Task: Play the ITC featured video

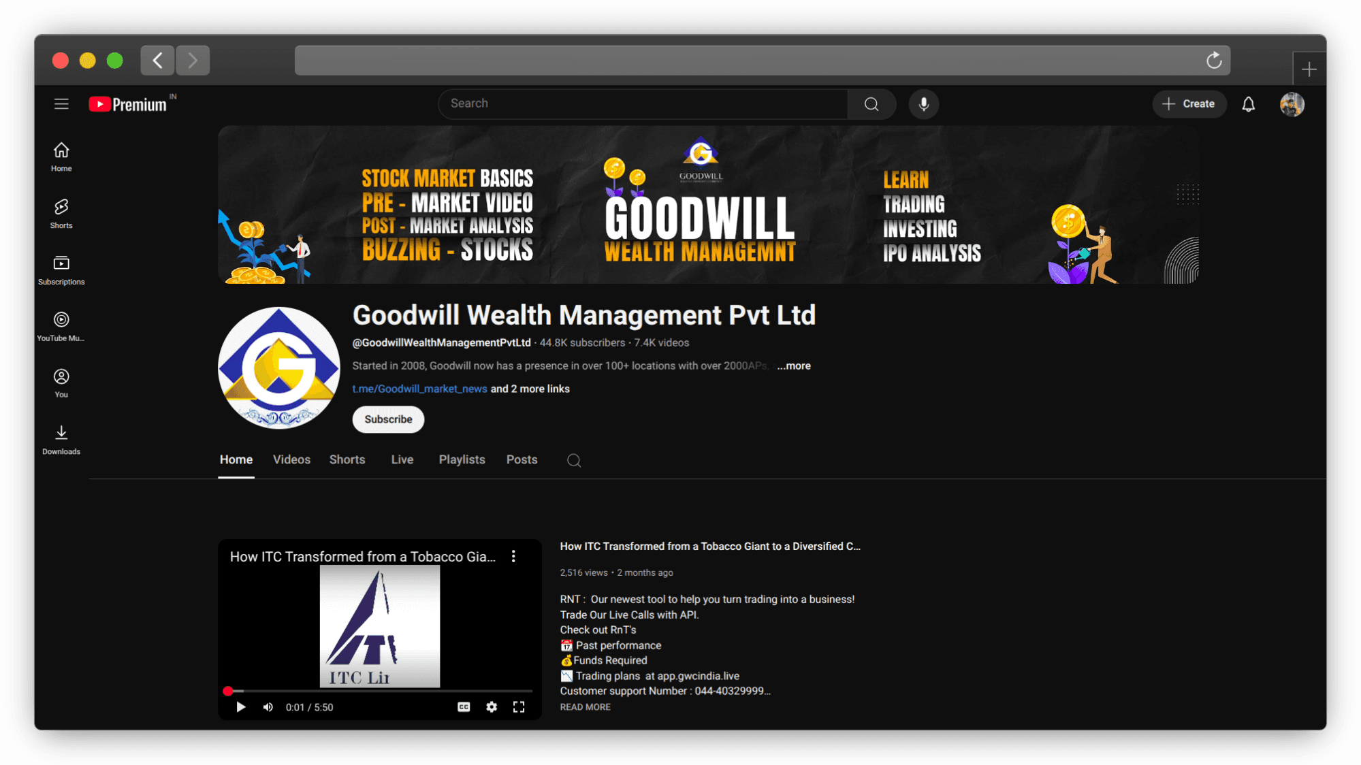Action: coord(240,707)
